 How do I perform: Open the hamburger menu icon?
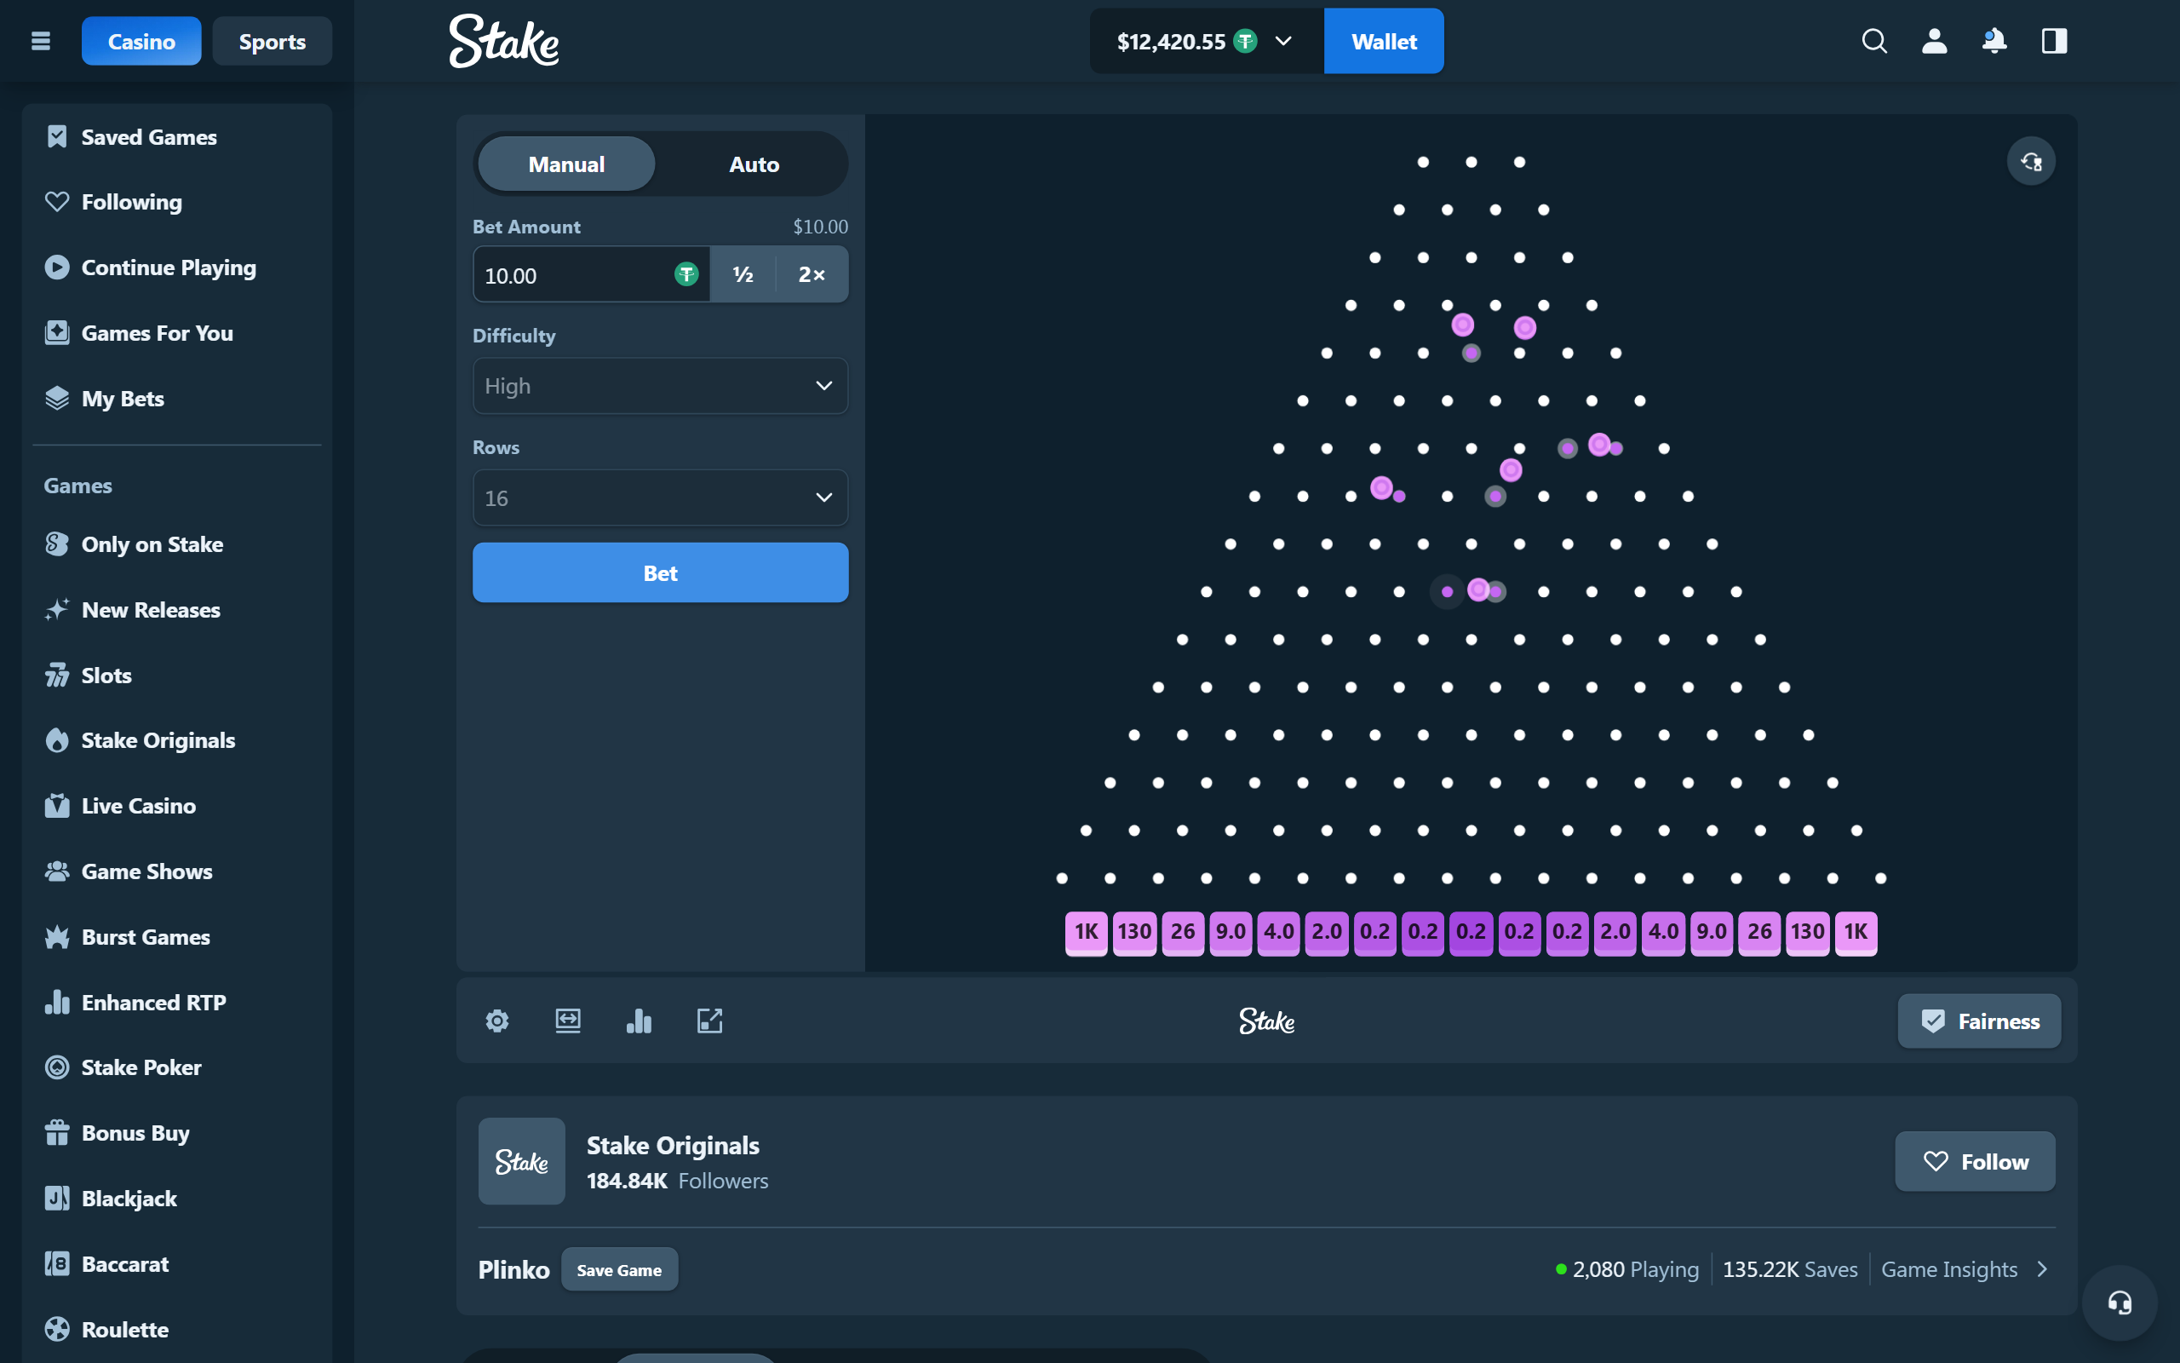[x=41, y=42]
